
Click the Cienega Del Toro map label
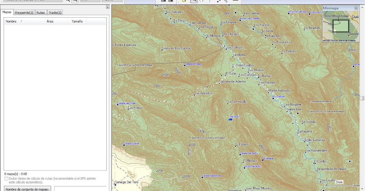tap(127, 182)
